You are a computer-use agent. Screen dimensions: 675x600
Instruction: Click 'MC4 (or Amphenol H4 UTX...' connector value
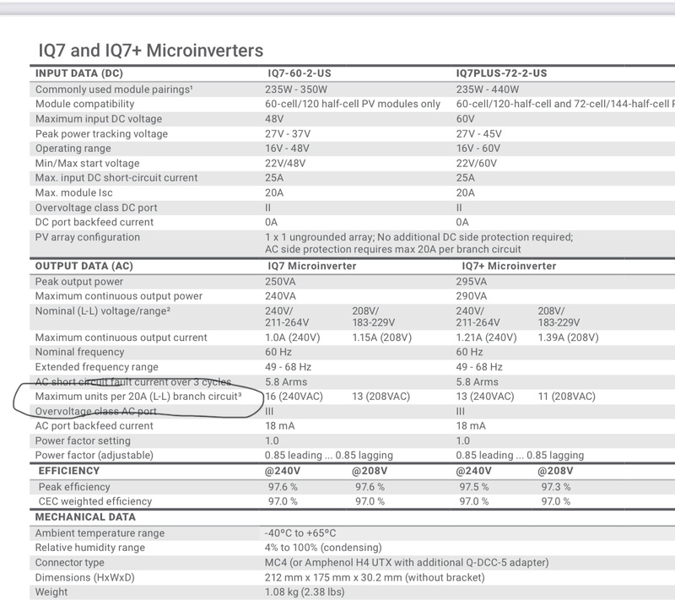tap(407, 563)
